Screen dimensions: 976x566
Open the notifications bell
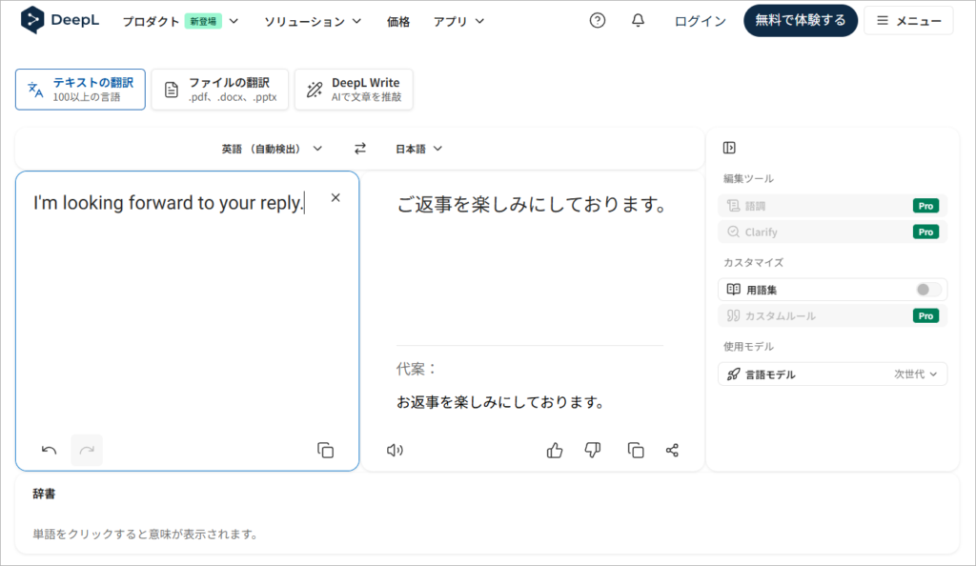(639, 21)
